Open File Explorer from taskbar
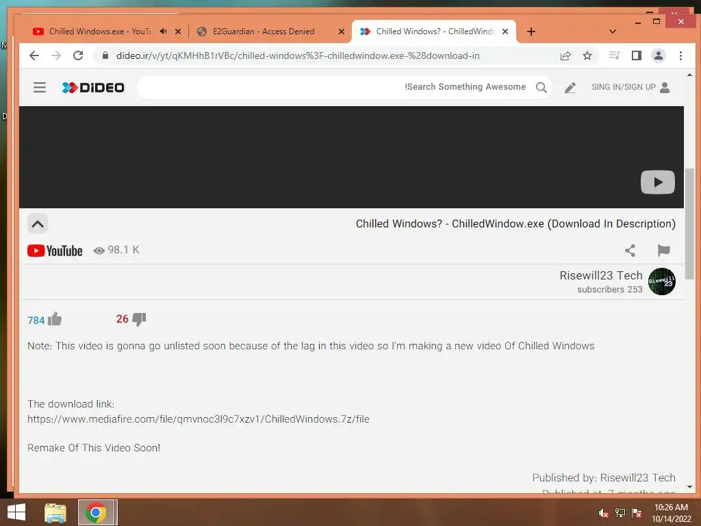Viewport: 701px width, 526px height. point(55,512)
